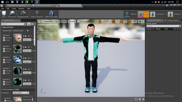Open the Asset menu

coord(14,9)
